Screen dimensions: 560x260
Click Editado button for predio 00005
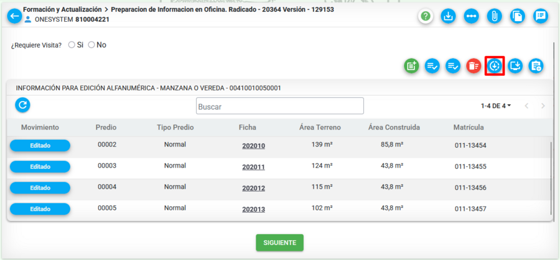pos(40,209)
